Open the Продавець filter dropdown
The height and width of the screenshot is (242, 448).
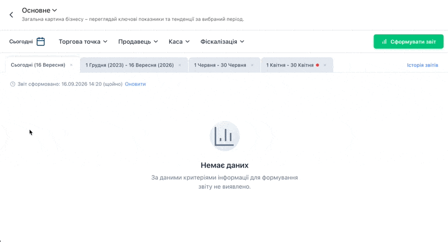point(138,41)
